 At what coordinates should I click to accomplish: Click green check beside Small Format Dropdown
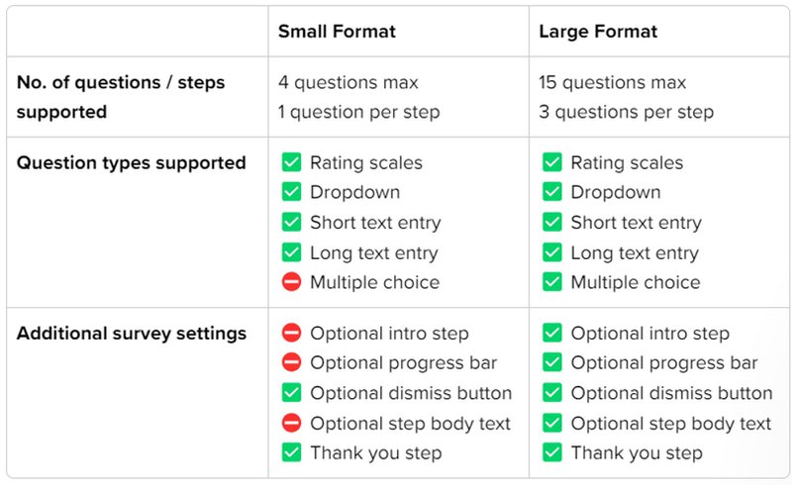291,192
